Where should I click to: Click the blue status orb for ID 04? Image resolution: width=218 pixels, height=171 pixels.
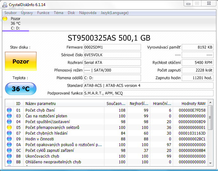point(9,122)
